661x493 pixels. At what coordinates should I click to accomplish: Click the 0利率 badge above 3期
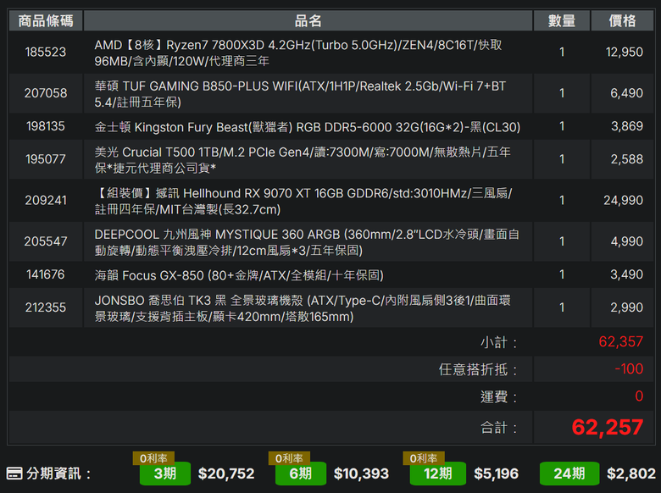[153, 458]
